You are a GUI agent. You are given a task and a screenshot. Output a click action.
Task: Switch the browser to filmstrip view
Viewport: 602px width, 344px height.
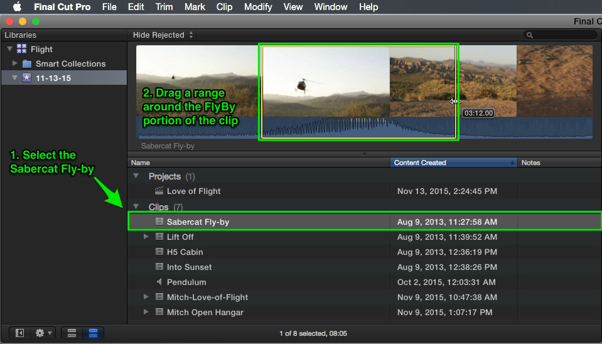pos(72,333)
